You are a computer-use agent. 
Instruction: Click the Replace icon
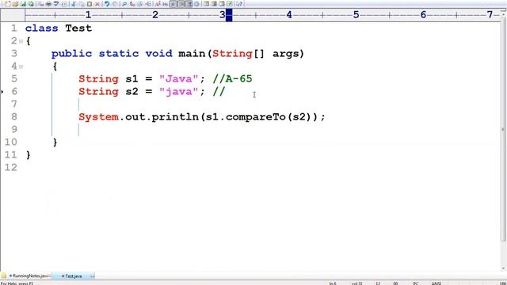[x=132, y=4]
